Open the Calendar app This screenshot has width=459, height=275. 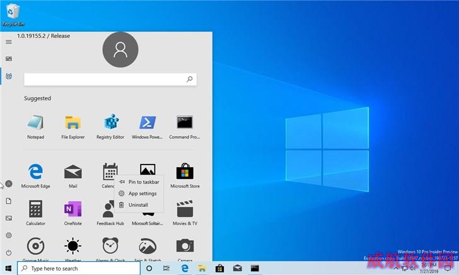tap(110, 172)
